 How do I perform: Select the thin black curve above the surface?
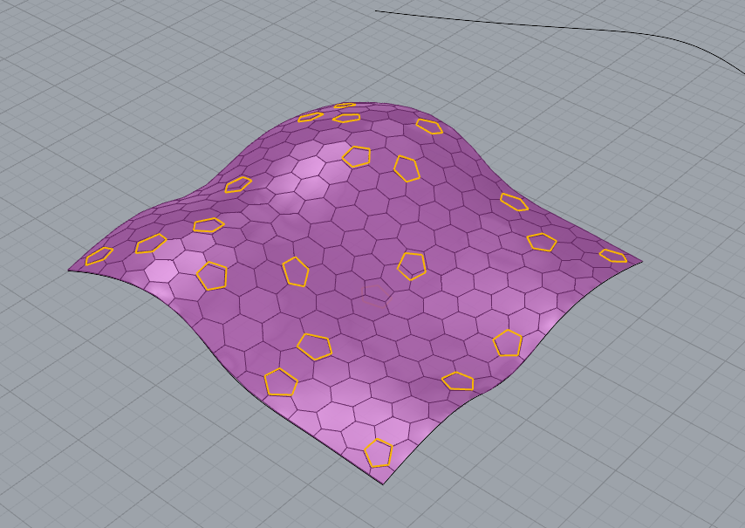(x=561, y=26)
